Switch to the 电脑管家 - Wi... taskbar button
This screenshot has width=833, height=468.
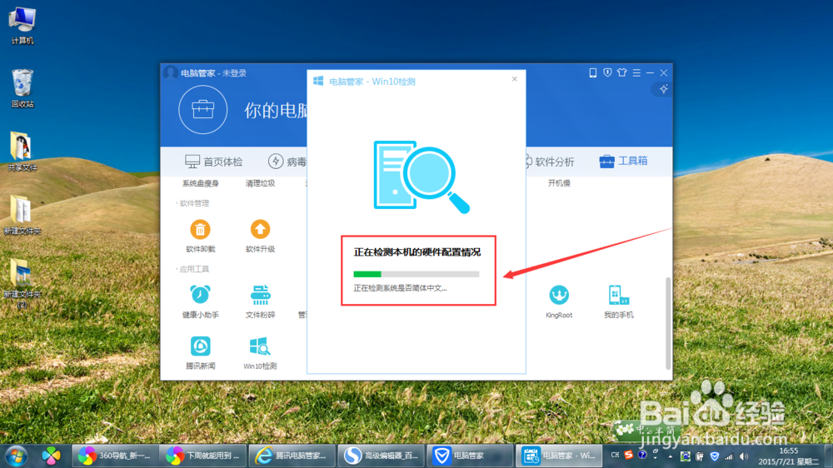click(559, 456)
